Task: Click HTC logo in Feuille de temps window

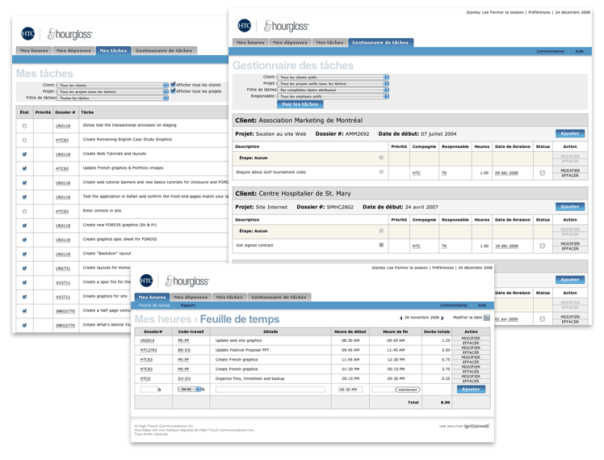Action: pos(146,281)
